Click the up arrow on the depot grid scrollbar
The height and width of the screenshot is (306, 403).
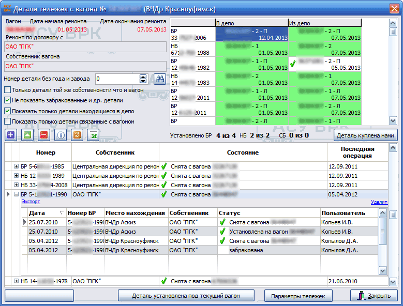393,23
